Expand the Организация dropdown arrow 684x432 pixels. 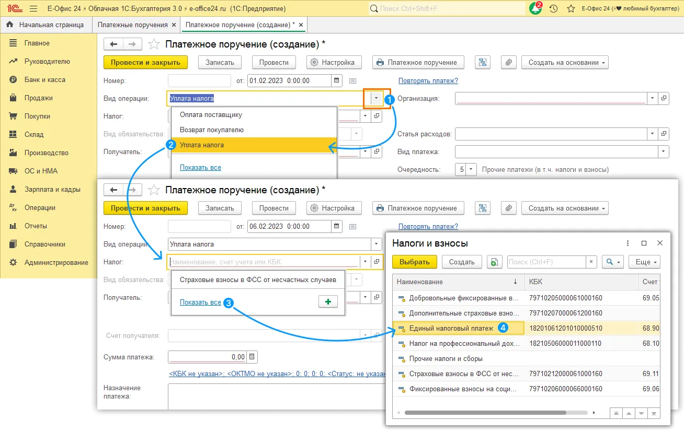(652, 98)
